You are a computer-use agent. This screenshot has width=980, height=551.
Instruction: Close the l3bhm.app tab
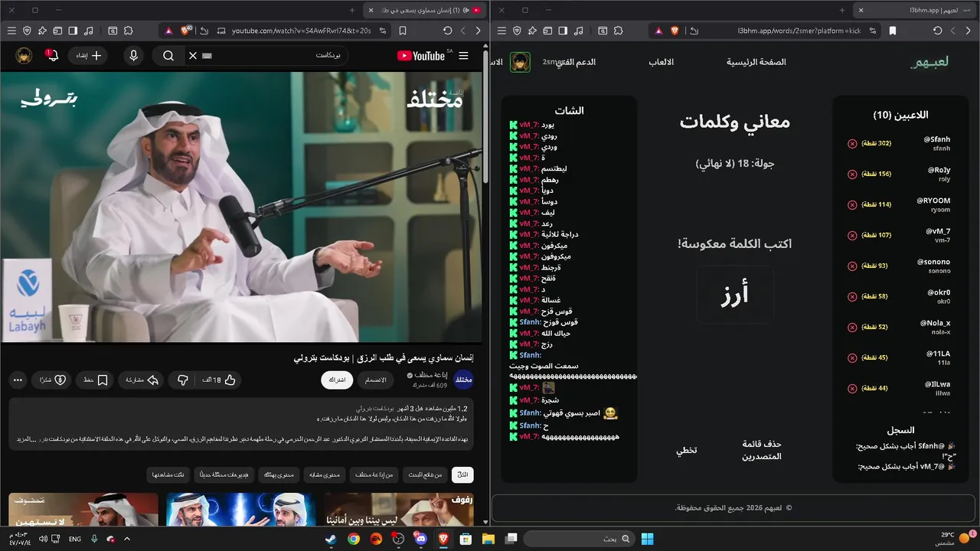coord(861,10)
